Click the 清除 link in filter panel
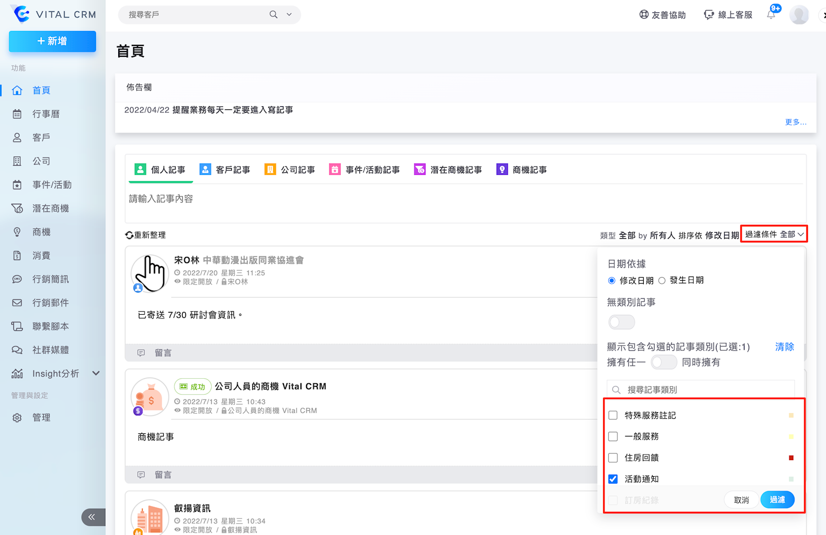 [784, 347]
